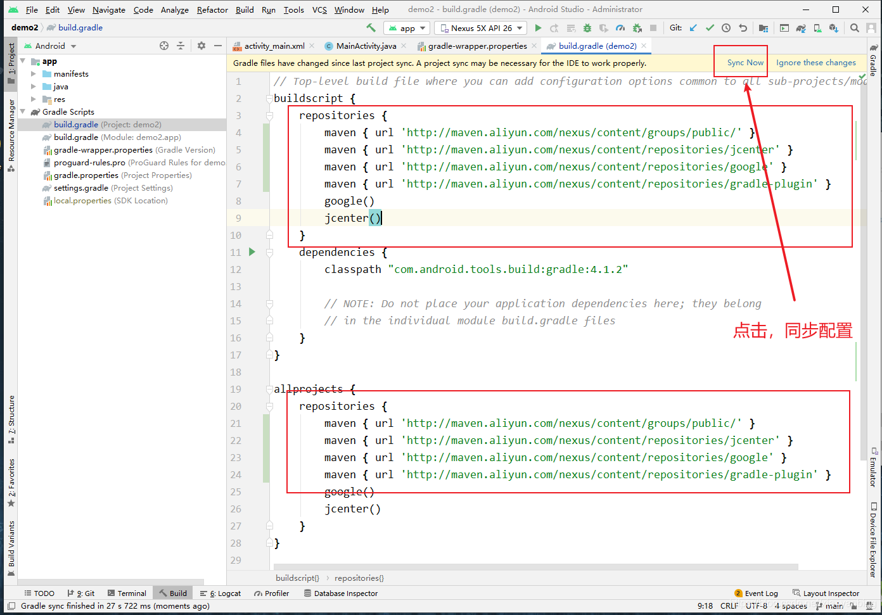Collapse the app tree node
This screenshot has width=882, height=615.
tap(23, 61)
